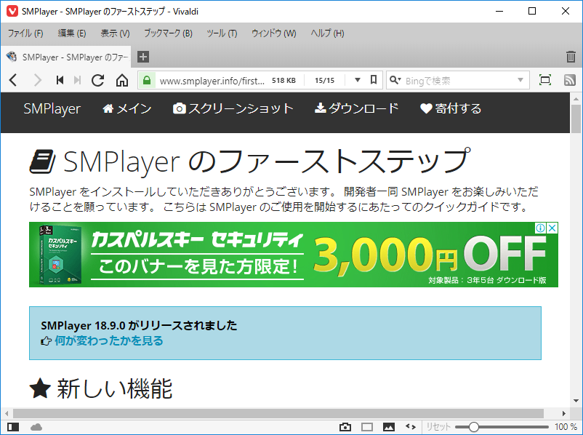Click the SMPlayer 18.9.0 がリリースされました text
583x435 pixels.
click(139, 325)
